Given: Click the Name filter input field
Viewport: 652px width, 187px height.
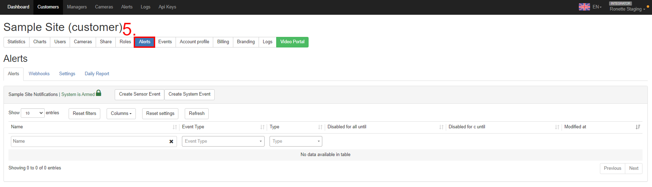Looking at the screenshot, I should (x=89, y=141).
